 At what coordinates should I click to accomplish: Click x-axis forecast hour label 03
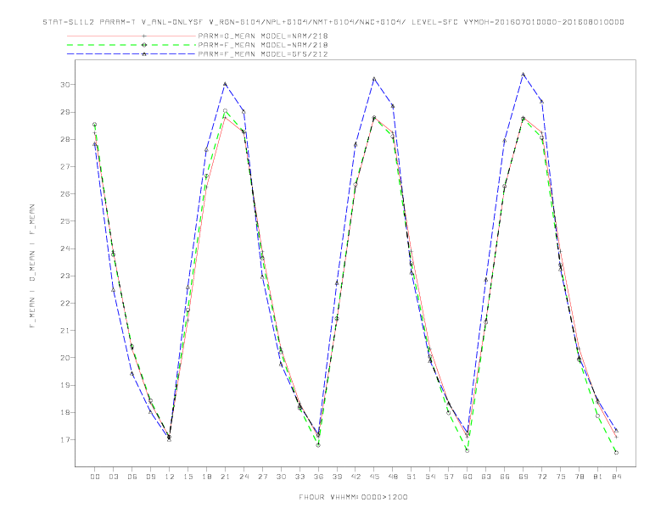point(113,477)
